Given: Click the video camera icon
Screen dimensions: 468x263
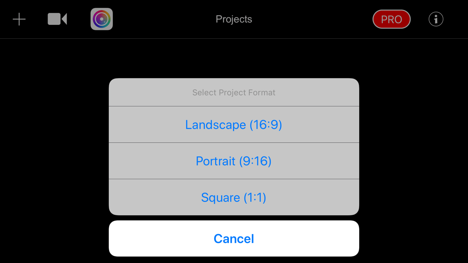Looking at the screenshot, I should 57,19.
